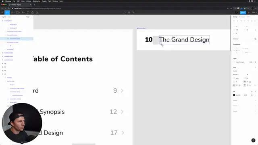The width and height of the screenshot is (258, 145).
Task: Align text left in Text section
Action: tap(234, 85)
